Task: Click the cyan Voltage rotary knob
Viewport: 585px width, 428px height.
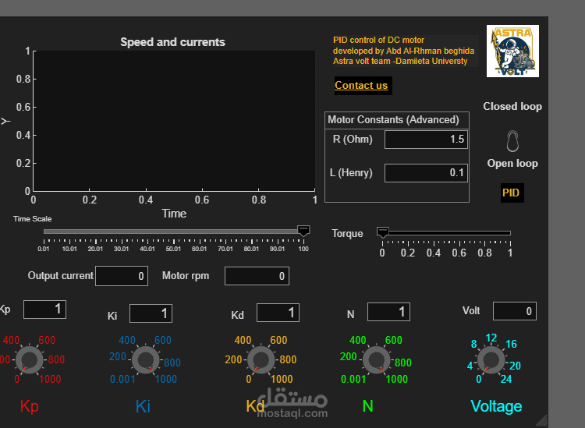Action: (491, 360)
